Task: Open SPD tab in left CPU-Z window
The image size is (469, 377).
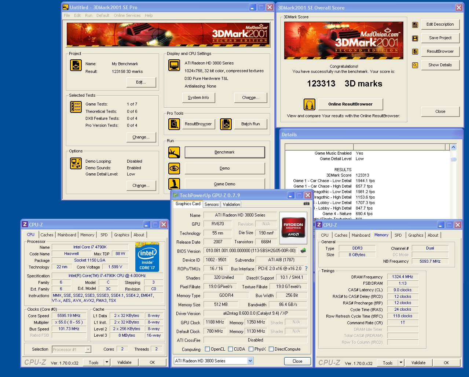Action: (x=104, y=235)
